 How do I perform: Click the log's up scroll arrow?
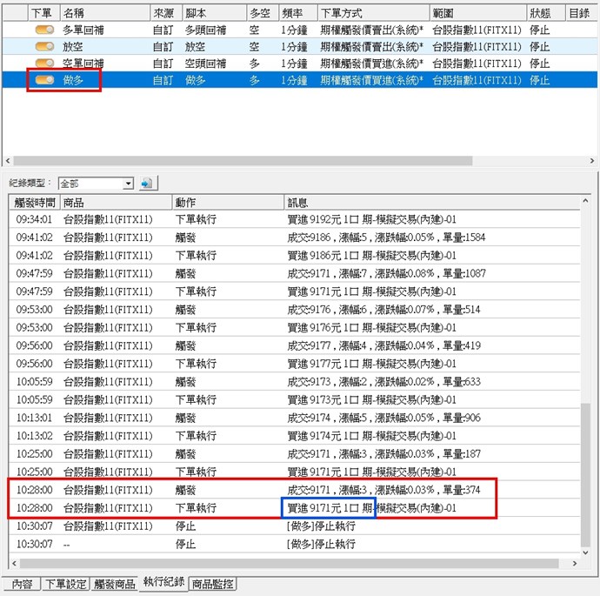[585, 200]
